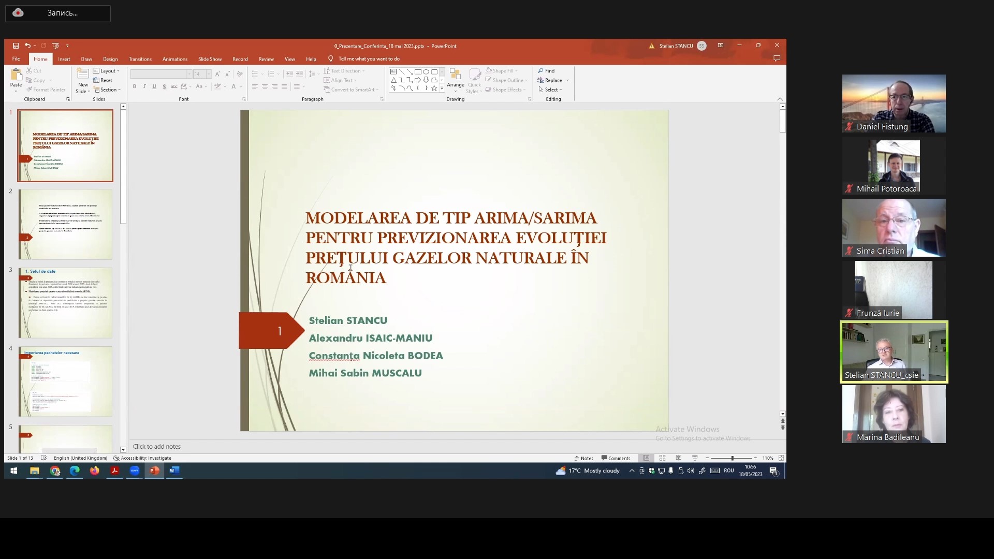Open the Layout dropdown

coord(106,71)
